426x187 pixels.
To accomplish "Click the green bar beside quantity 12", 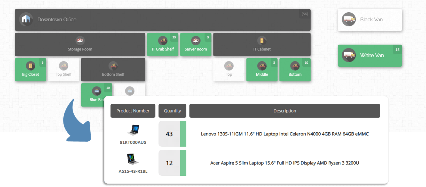I will click(183, 163).
